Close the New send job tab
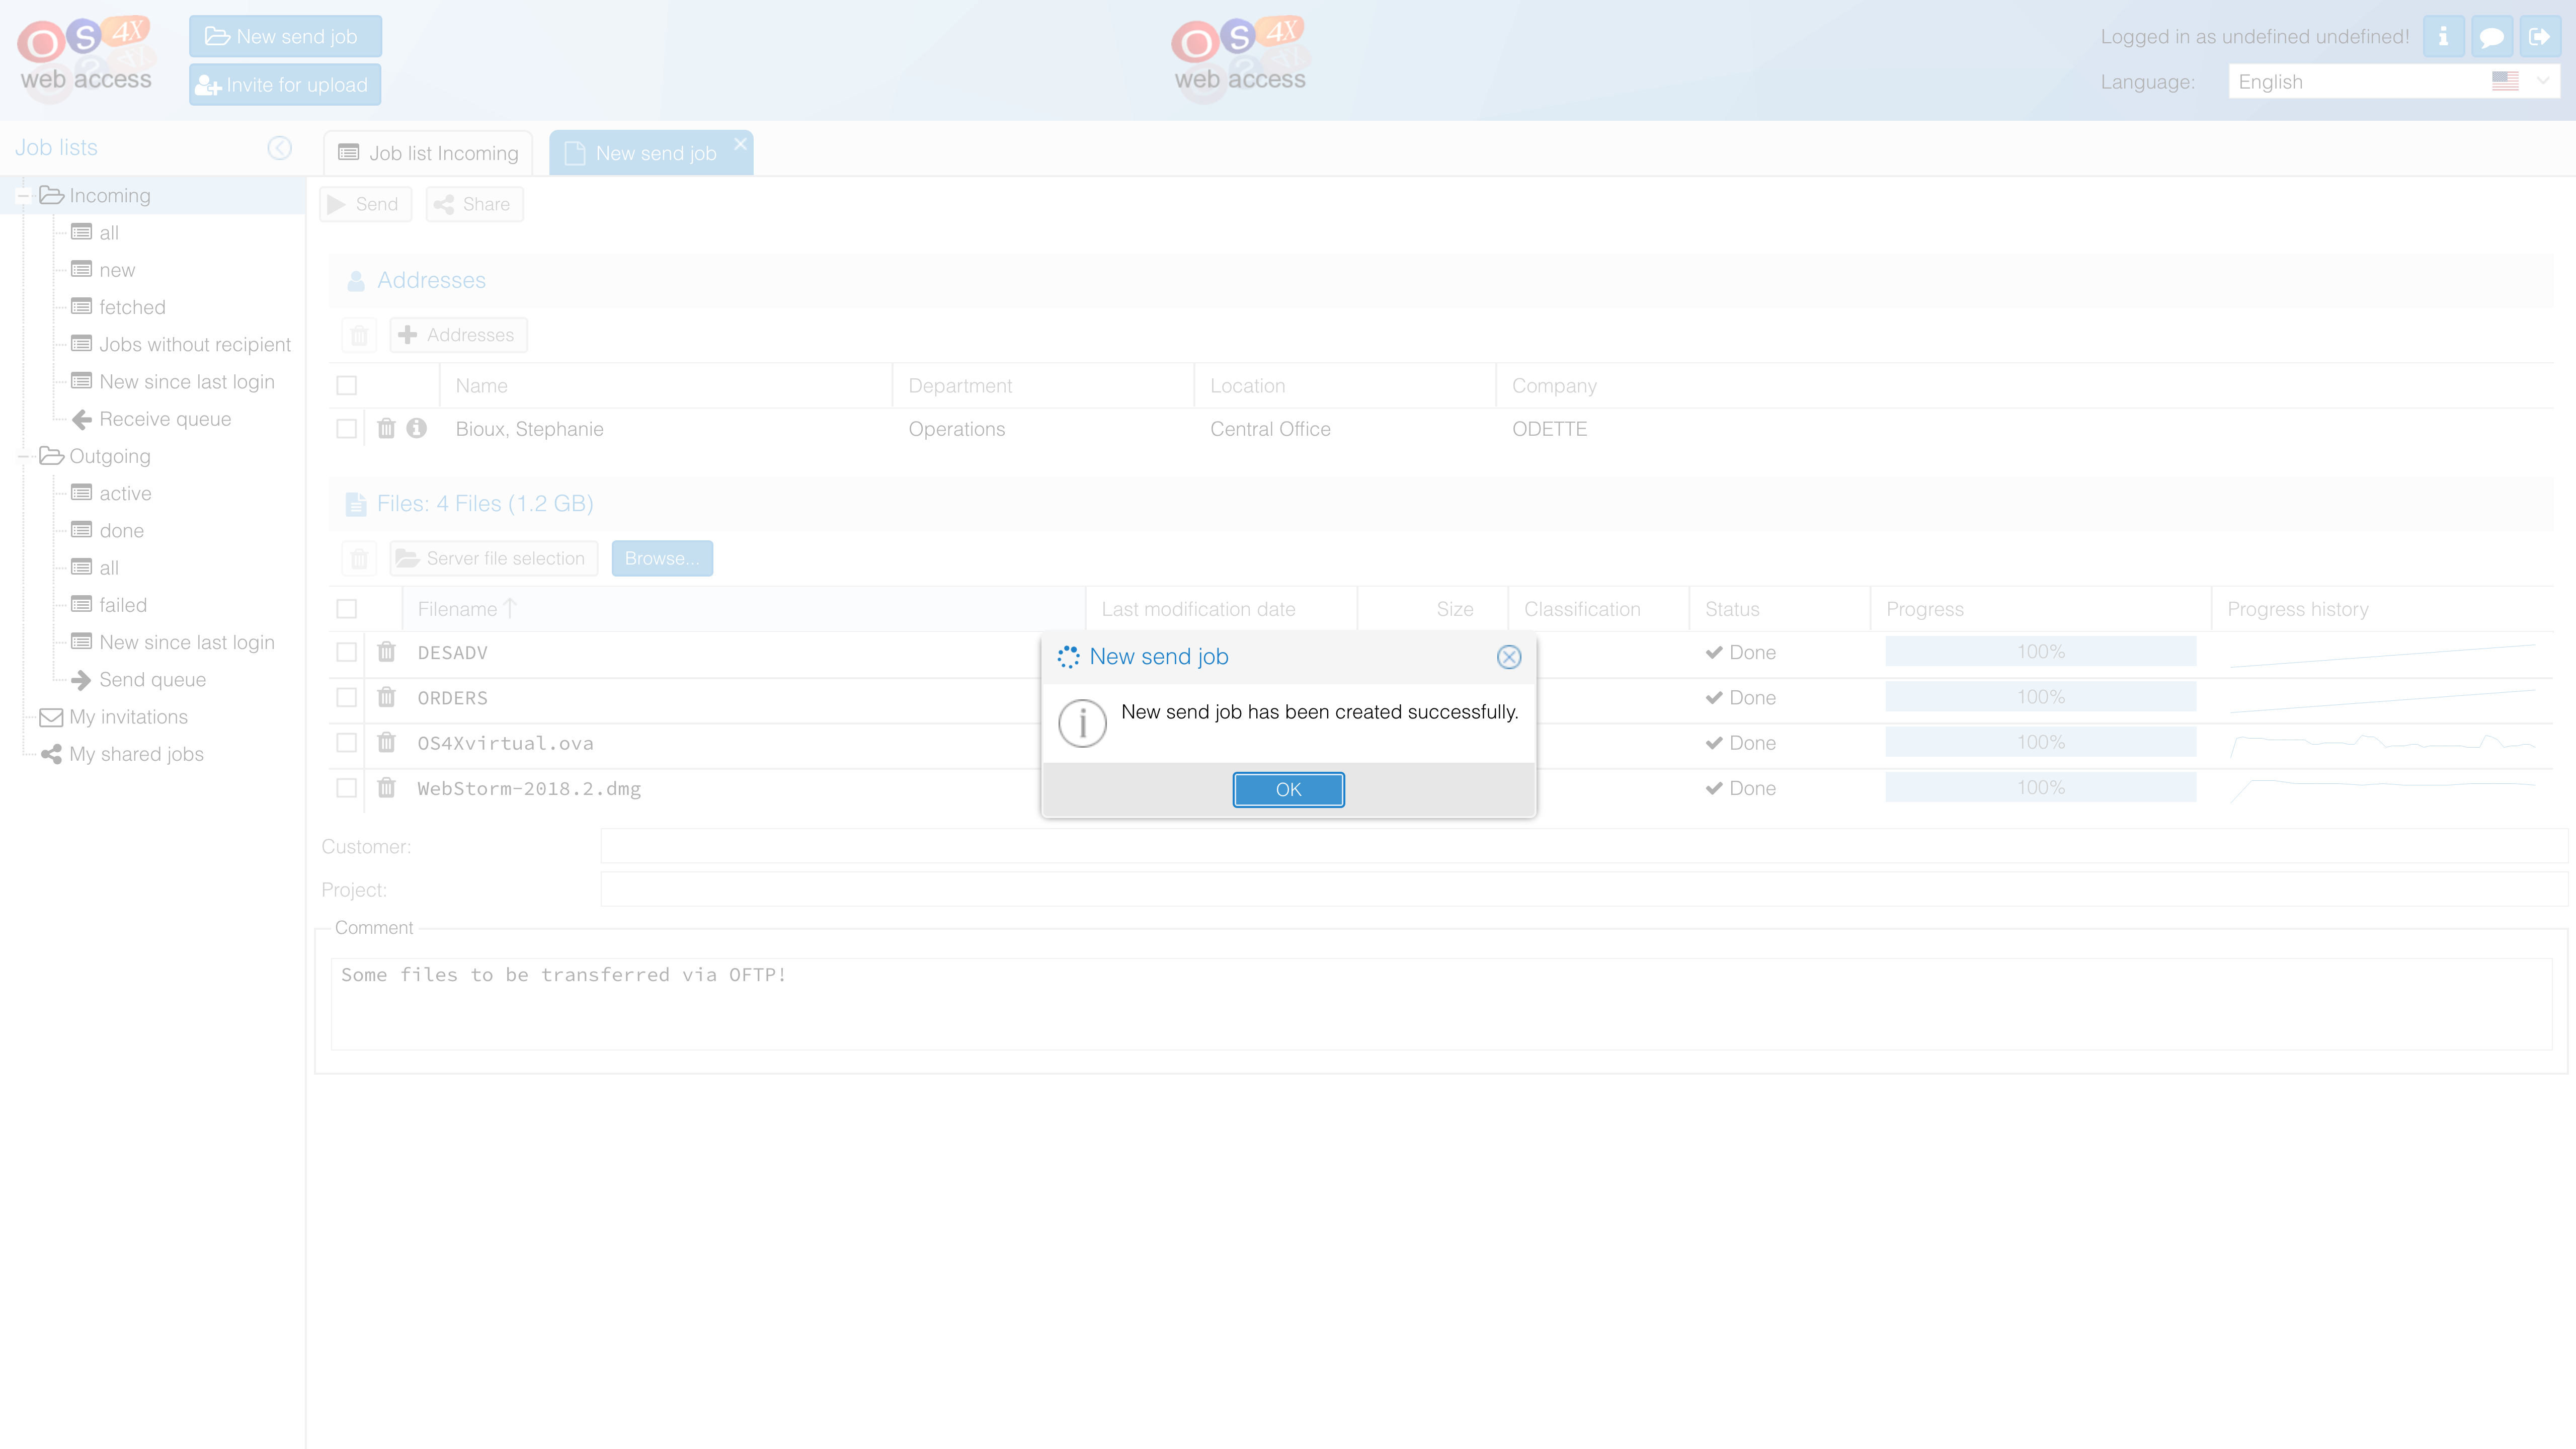Screen dimensions: 2576x1449 click(x=740, y=144)
